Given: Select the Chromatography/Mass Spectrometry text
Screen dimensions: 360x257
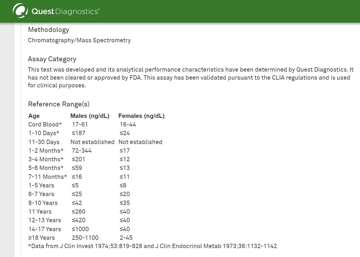Looking at the screenshot, I should coord(79,40).
